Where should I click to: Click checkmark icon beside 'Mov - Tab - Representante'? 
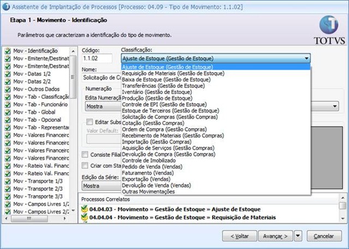tap(8, 128)
